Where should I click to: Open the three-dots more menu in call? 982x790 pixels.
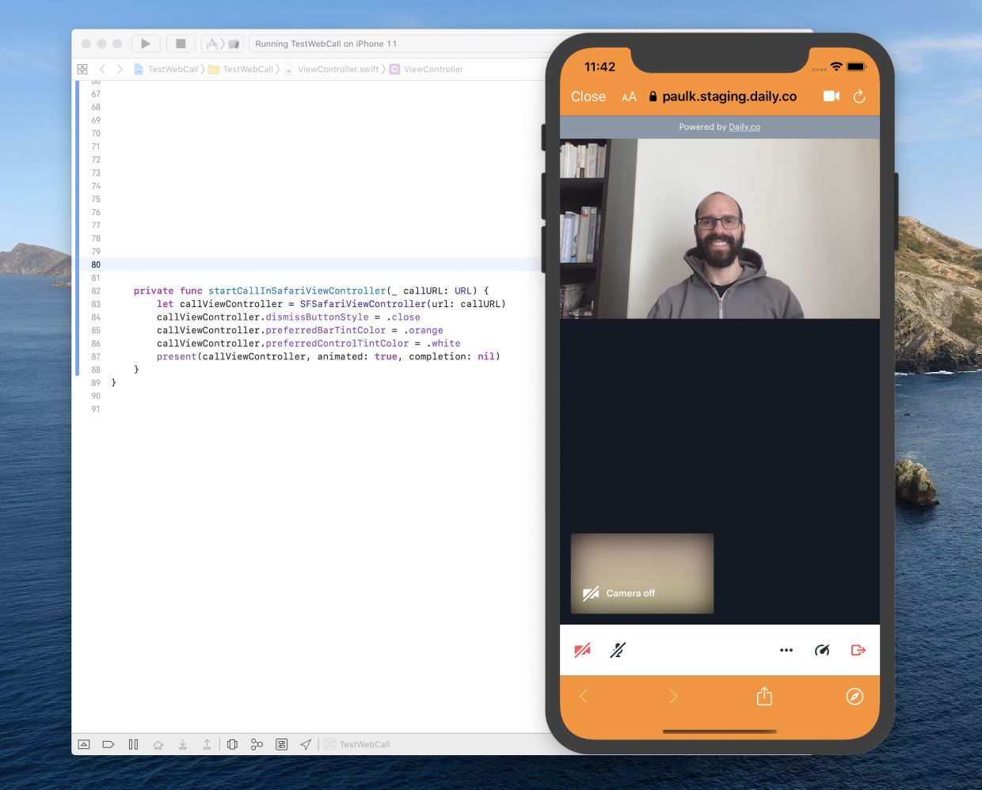point(786,650)
